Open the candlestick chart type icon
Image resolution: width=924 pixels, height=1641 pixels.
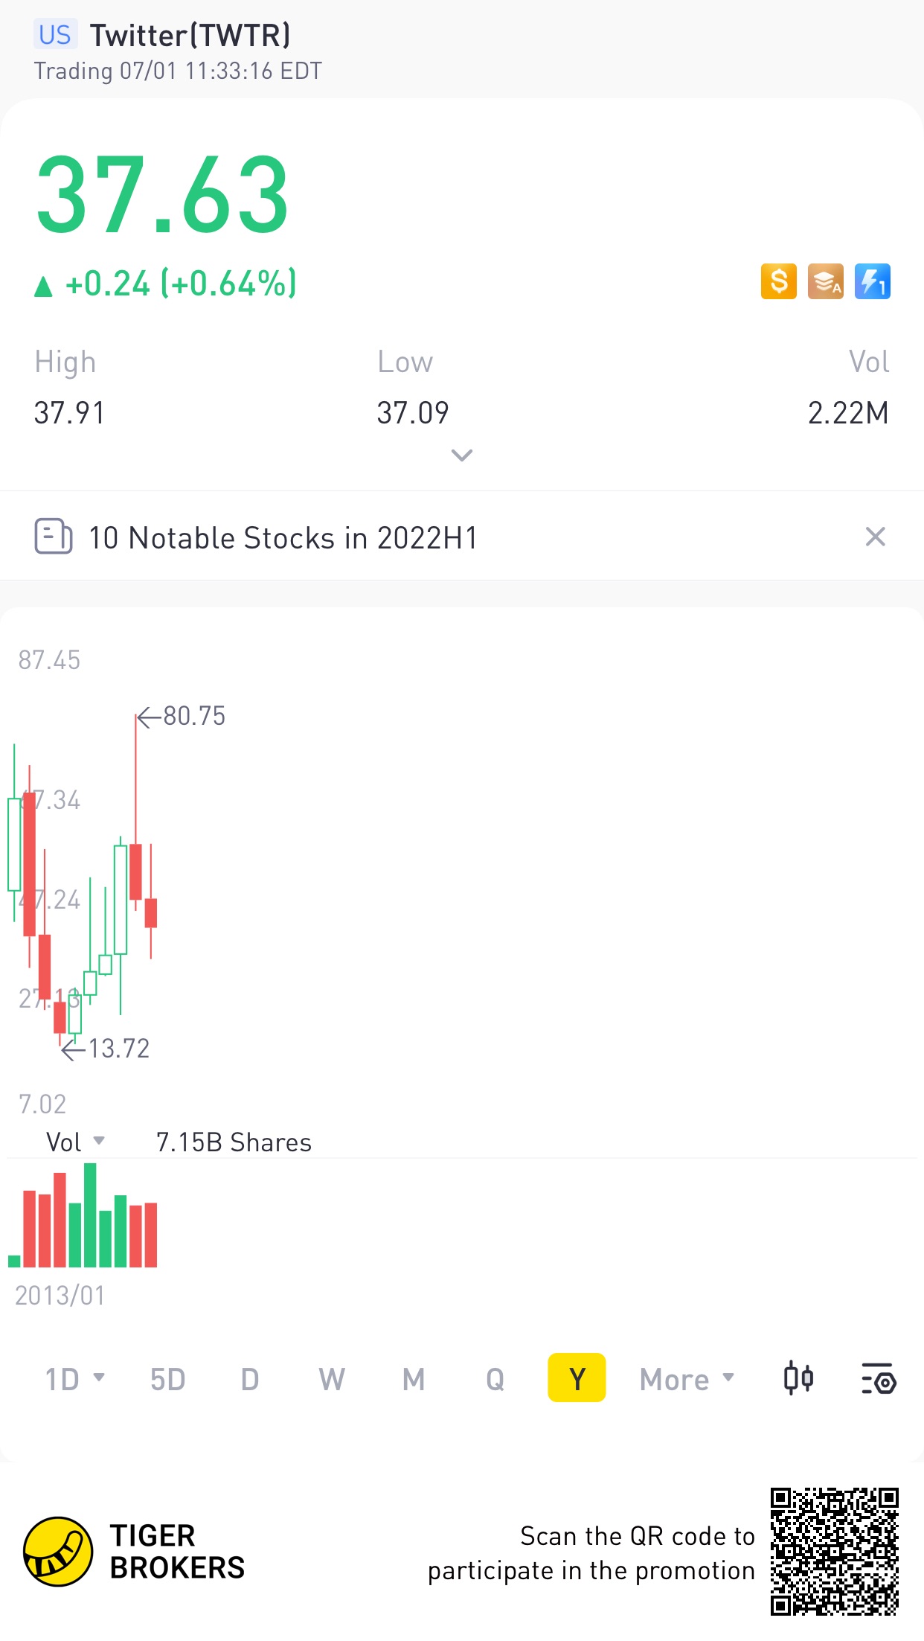click(x=798, y=1378)
